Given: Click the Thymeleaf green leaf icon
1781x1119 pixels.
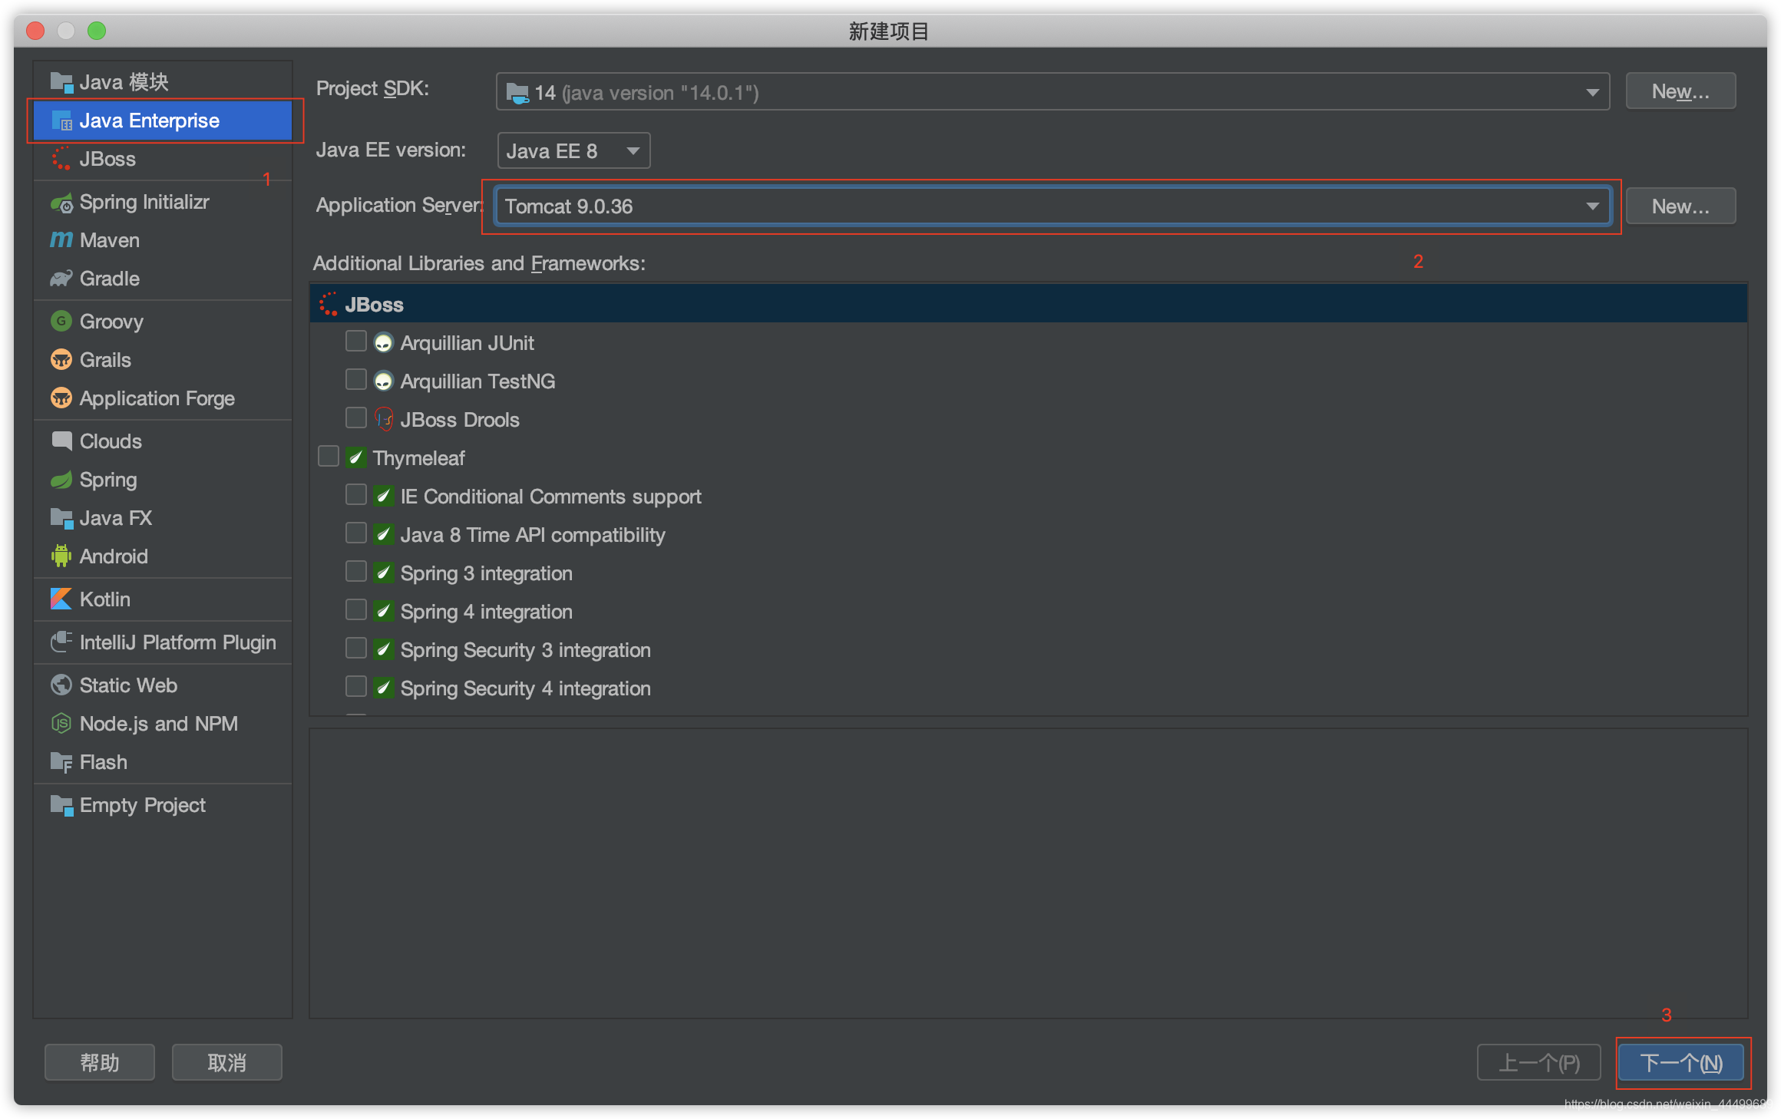Looking at the screenshot, I should (x=355, y=458).
